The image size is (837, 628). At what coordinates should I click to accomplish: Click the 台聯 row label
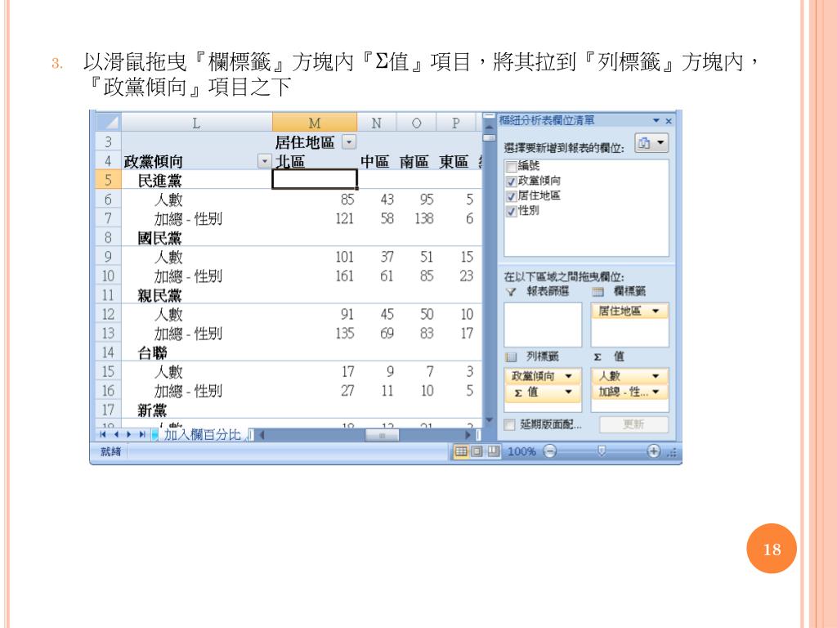[152, 353]
